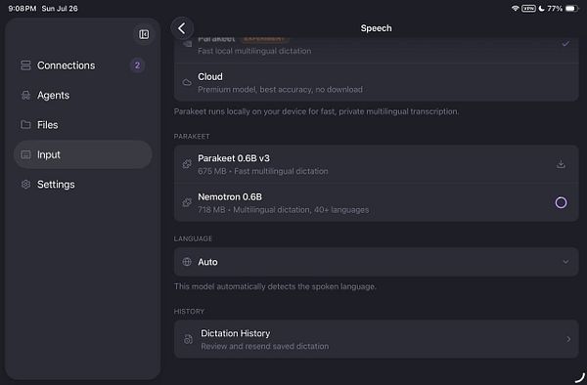Click the LANGUAGE section header
Image resolution: width=587 pixels, height=385 pixels.
(193, 238)
